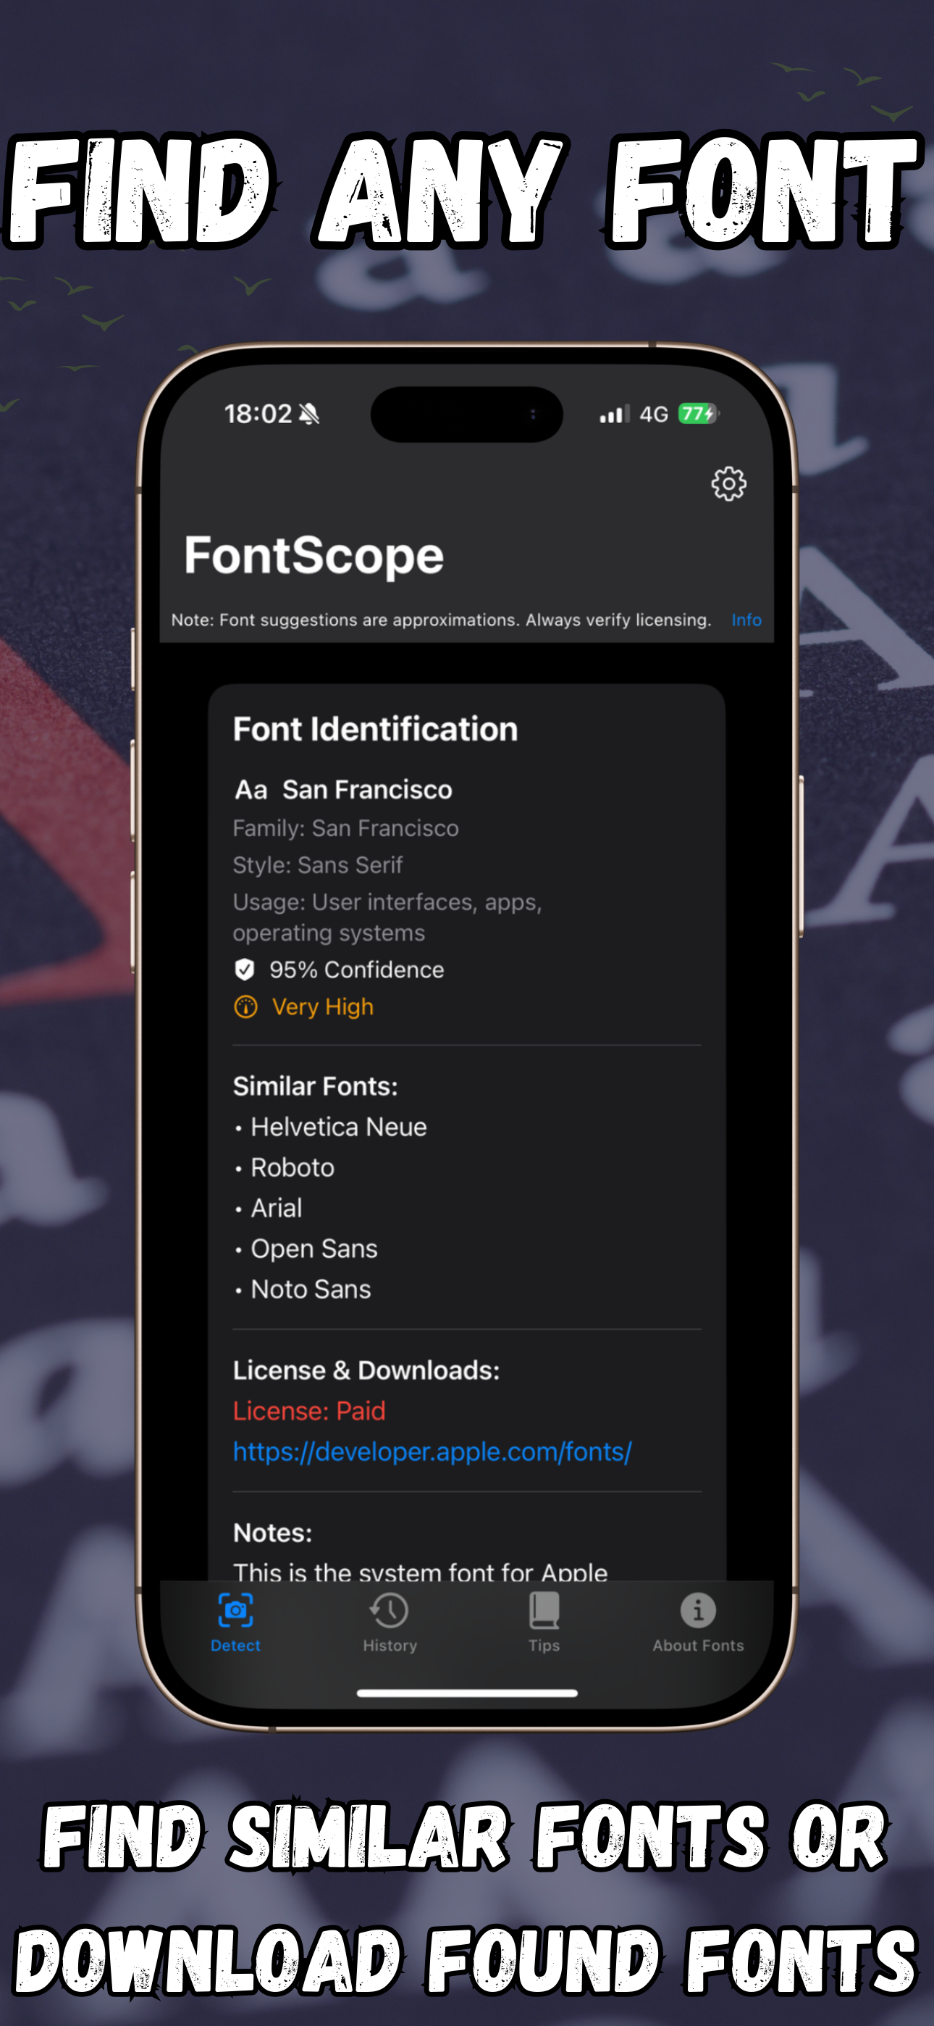Select the Noto Sans similar font
The image size is (934, 2026).
tap(311, 1289)
